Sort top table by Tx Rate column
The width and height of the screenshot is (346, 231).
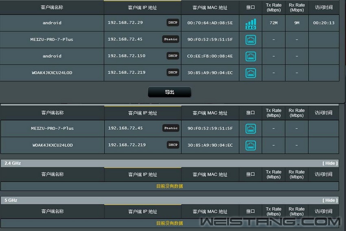(x=274, y=7)
